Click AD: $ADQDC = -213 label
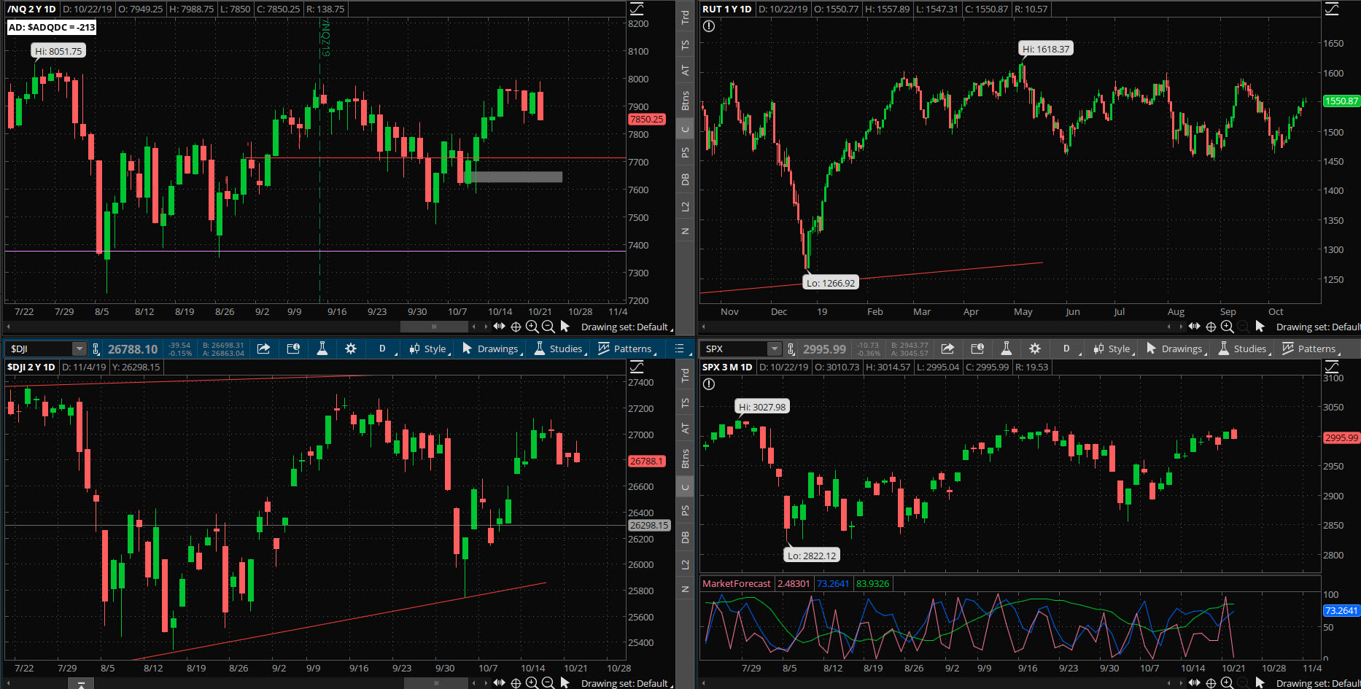The height and width of the screenshot is (689, 1361). [x=52, y=27]
